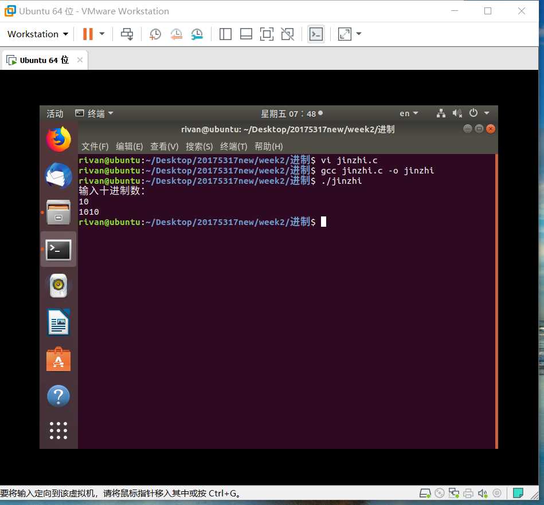Send Ctrl+Alt+Del to virtual machine

[127, 34]
